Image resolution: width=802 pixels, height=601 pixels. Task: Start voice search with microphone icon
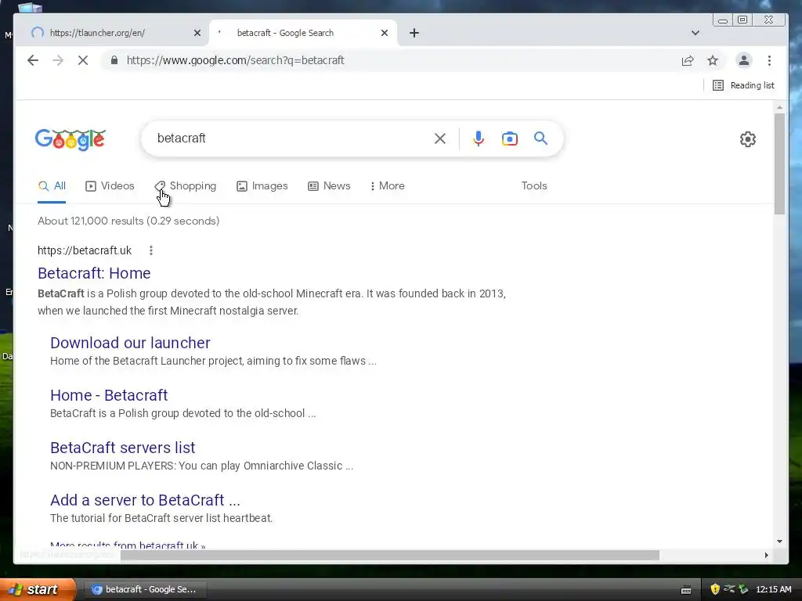[x=479, y=139]
